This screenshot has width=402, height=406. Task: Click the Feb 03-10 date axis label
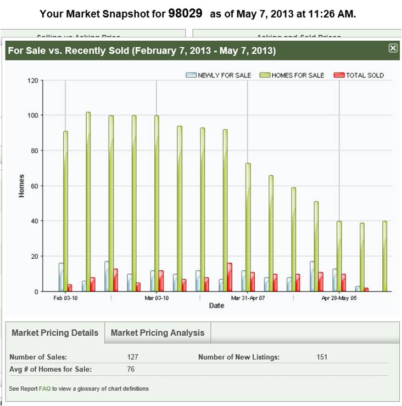[x=65, y=298]
